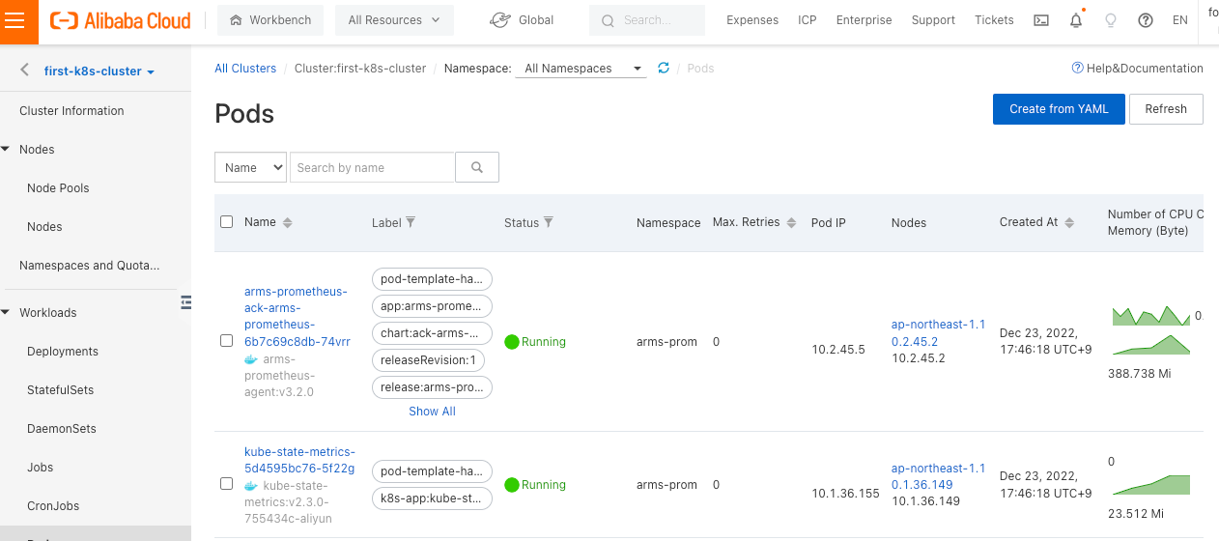Click Create from YAML button
Screen dimensions: 1219x541
click(1059, 109)
